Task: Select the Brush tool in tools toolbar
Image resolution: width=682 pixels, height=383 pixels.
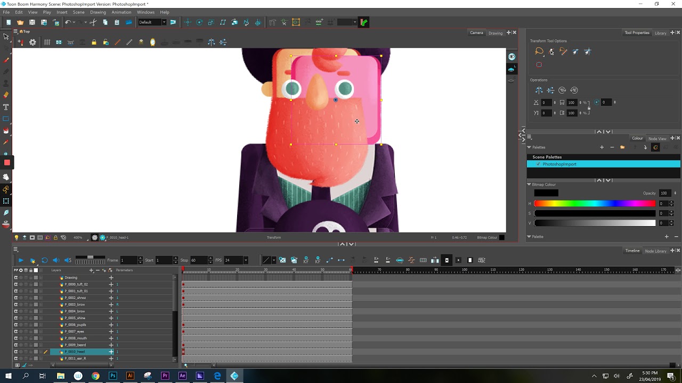Action: pyautogui.click(x=6, y=60)
